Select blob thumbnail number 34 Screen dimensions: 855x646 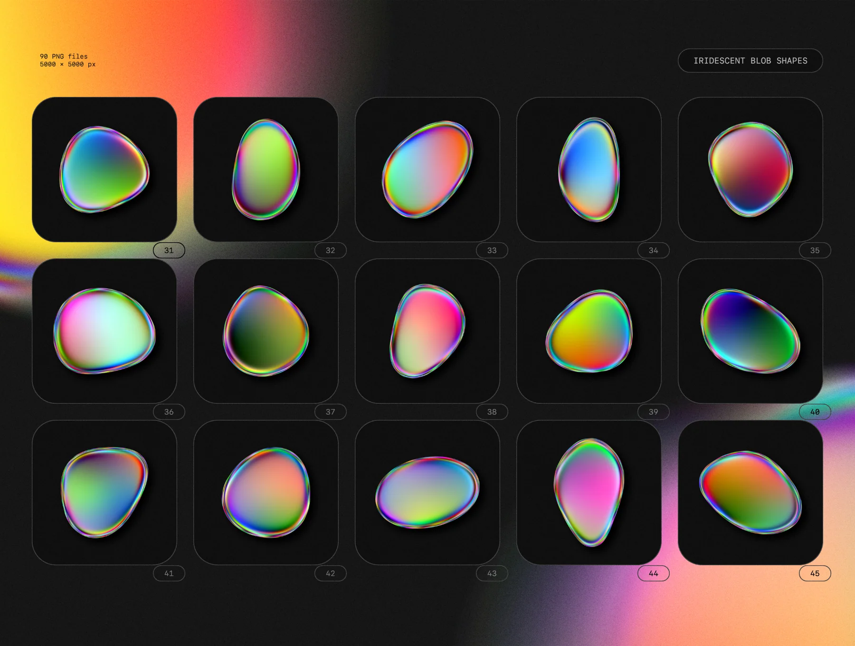coord(589,170)
